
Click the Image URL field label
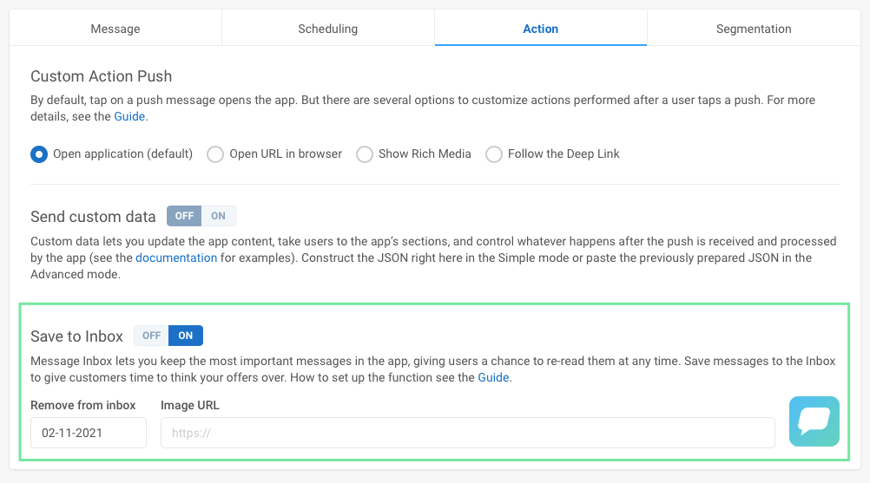tap(189, 405)
